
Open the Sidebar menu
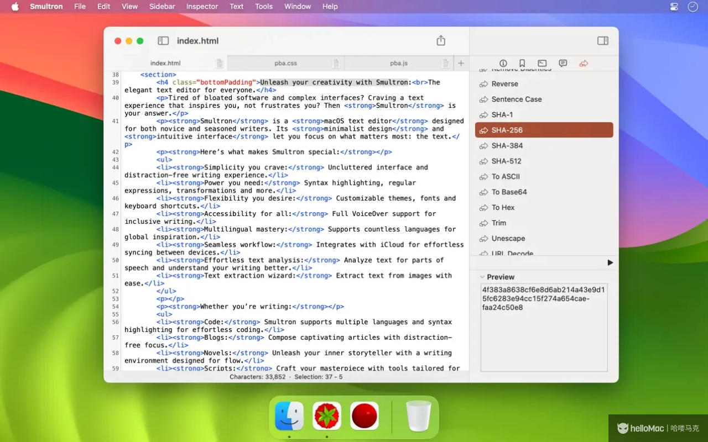point(162,7)
